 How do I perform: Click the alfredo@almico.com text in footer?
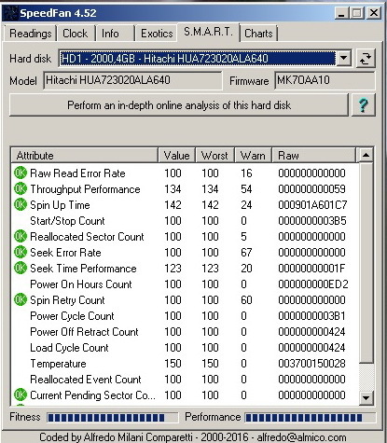click(x=301, y=437)
